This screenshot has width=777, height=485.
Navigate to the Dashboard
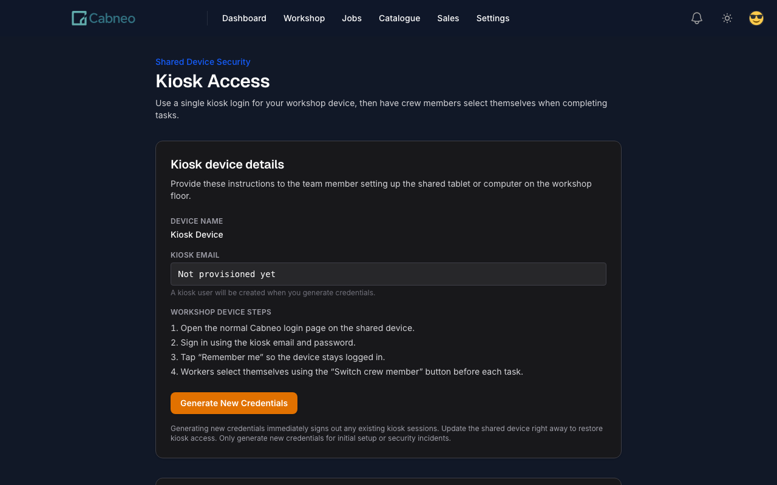[244, 18]
